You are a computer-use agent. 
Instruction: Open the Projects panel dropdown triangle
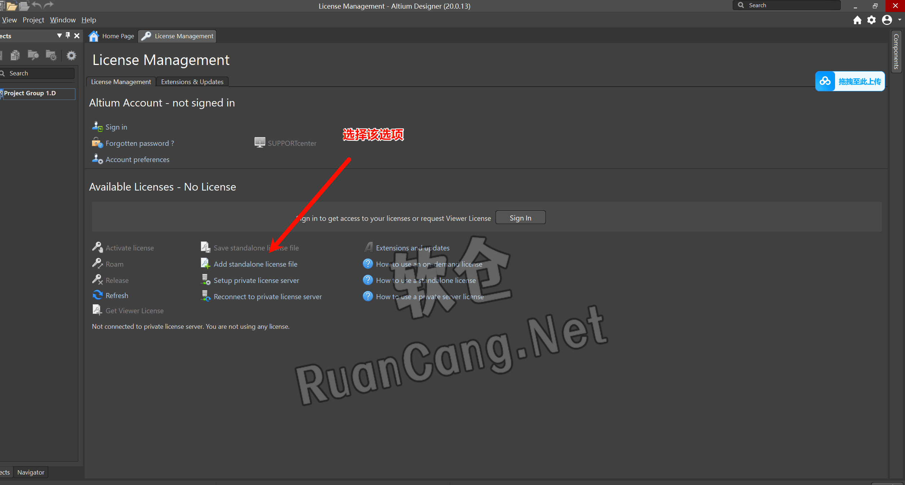click(x=59, y=35)
